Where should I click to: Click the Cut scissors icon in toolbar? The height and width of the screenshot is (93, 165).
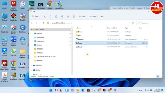point(45,17)
